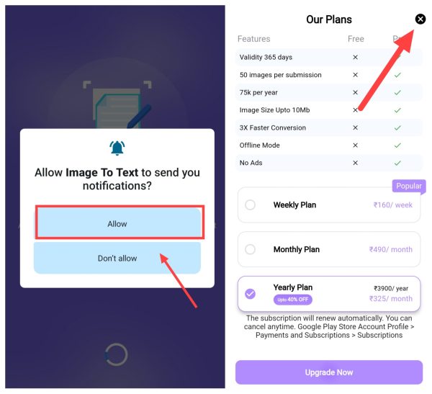The height and width of the screenshot is (394, 432).
Task: Close the Our Plans screen
Action: [420, 19]
